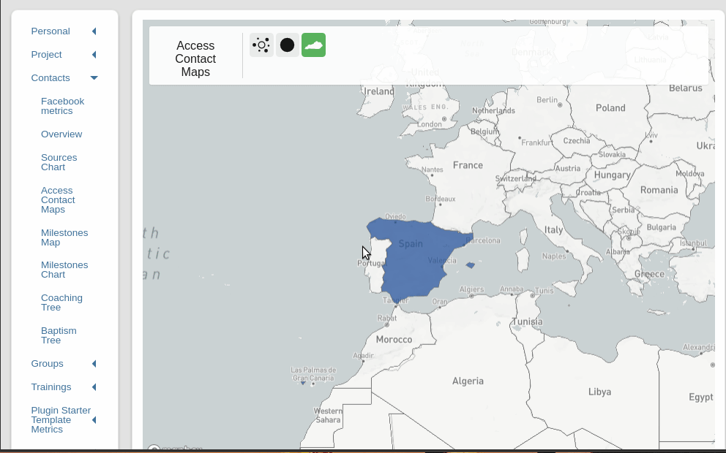The height and width of the screenshot is (453, 726).
Task: Click the Portugal label on the map
Action: pyautogui.click(x=371, y=263)
